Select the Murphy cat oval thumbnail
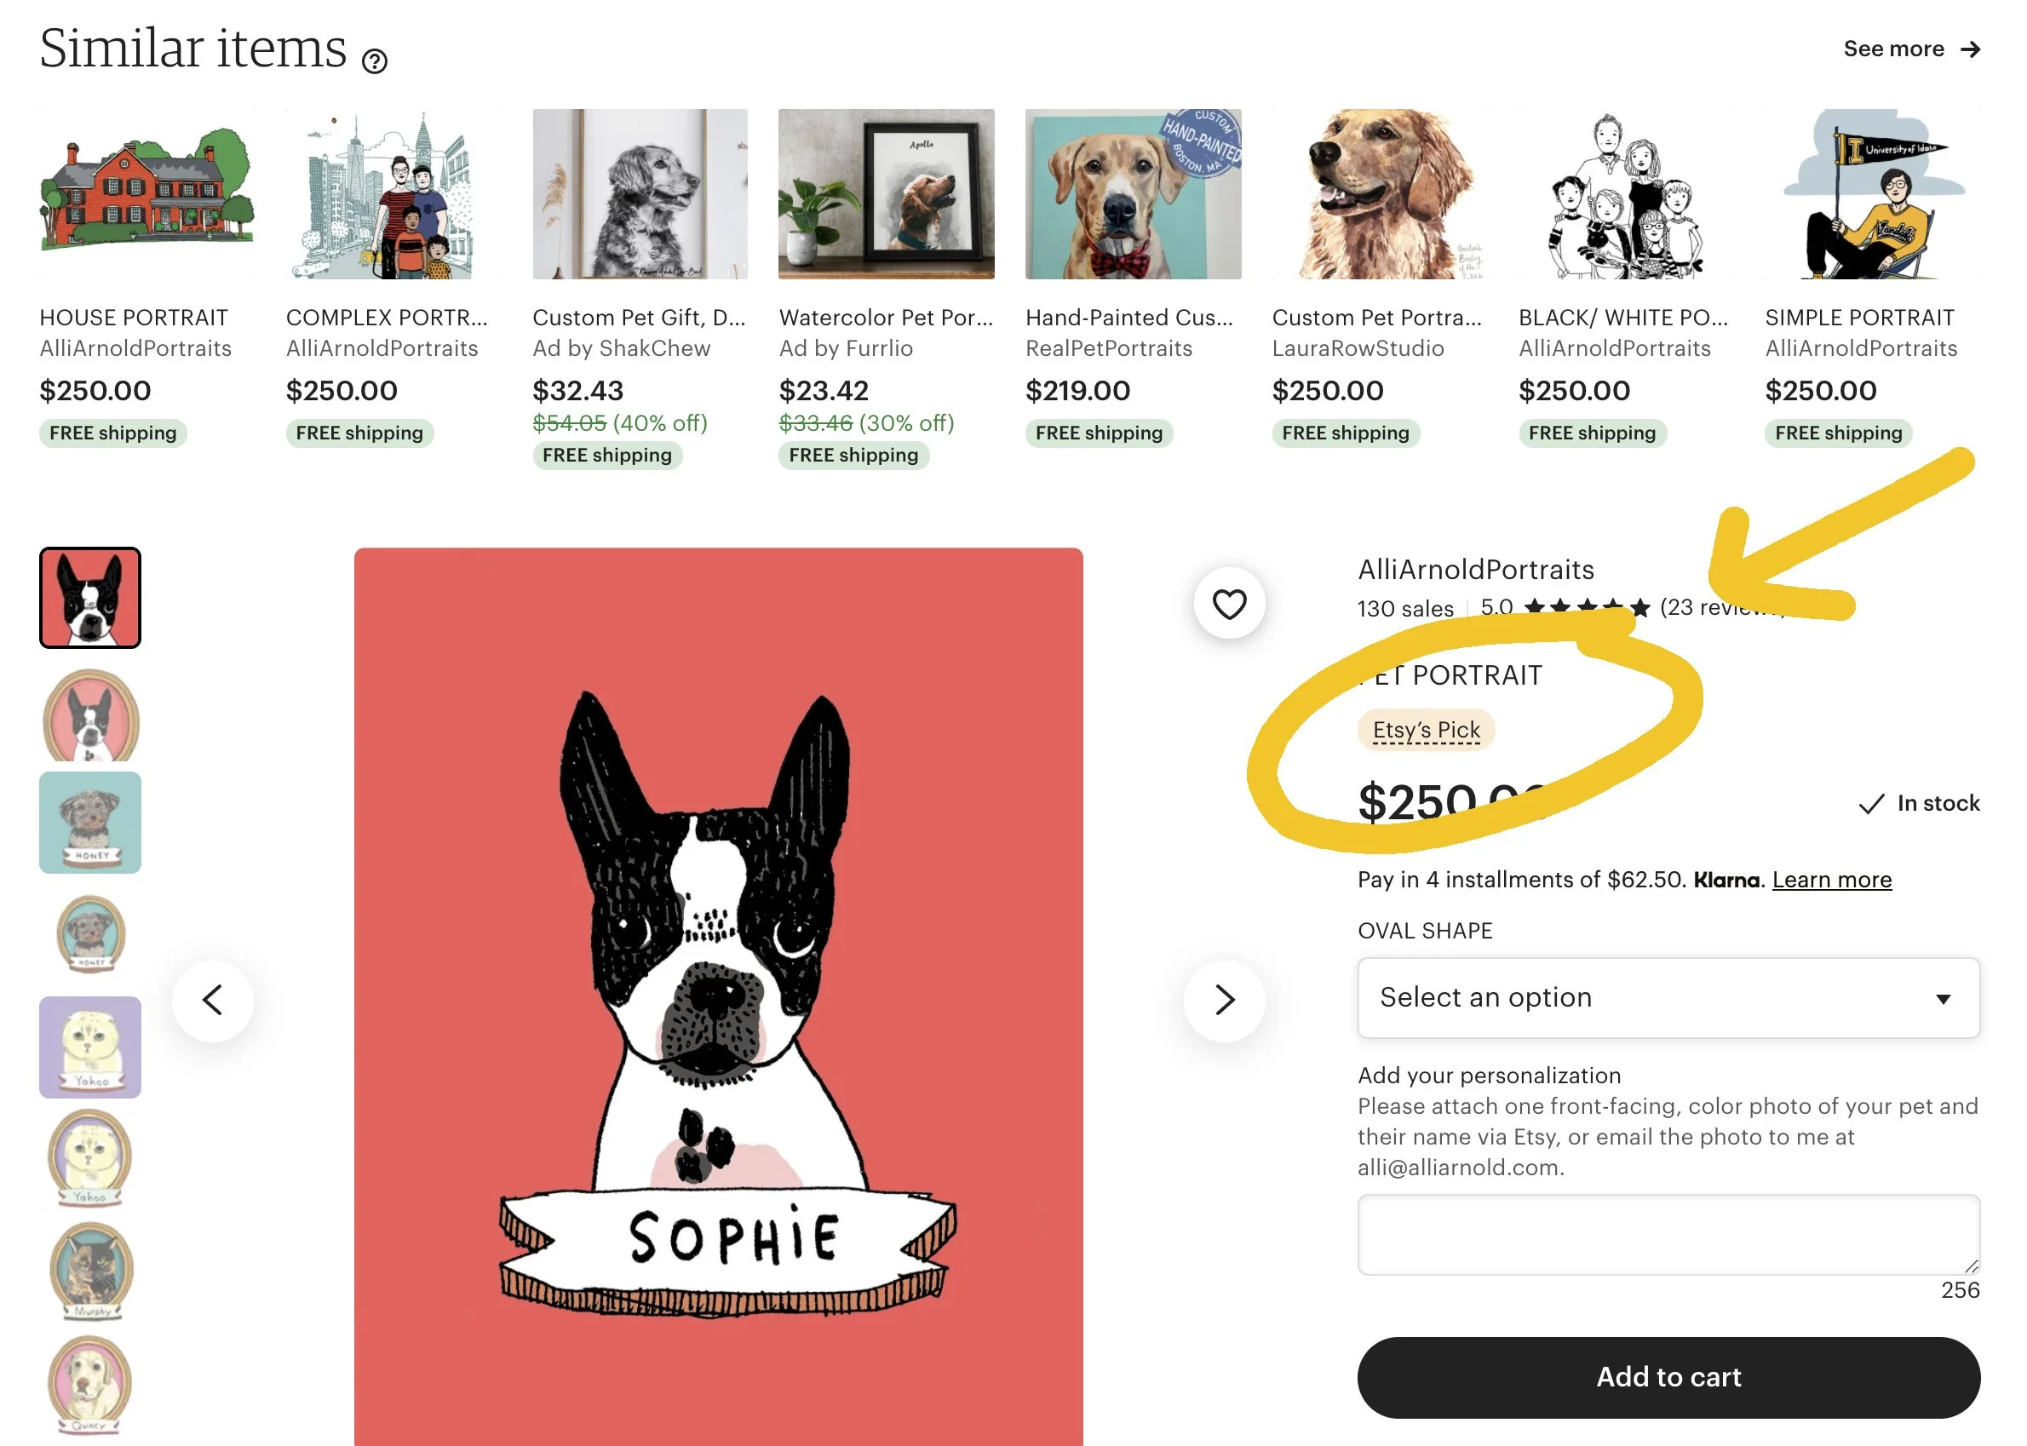 point(90,1271)
